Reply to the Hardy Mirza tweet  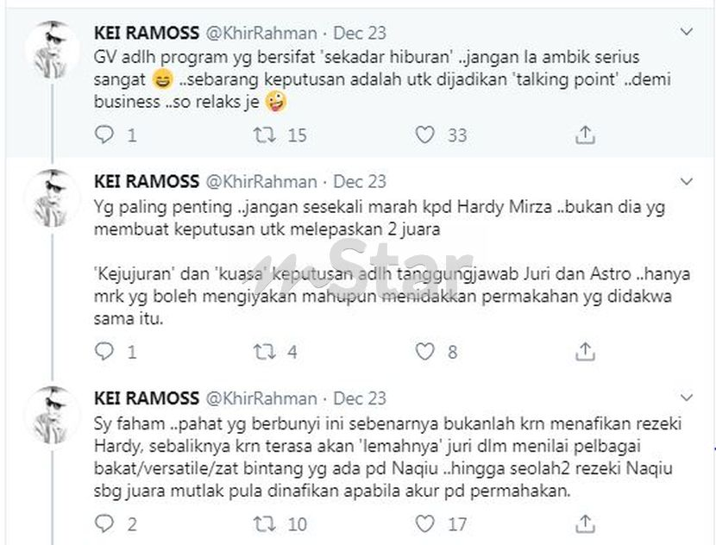tap(104, 352)
